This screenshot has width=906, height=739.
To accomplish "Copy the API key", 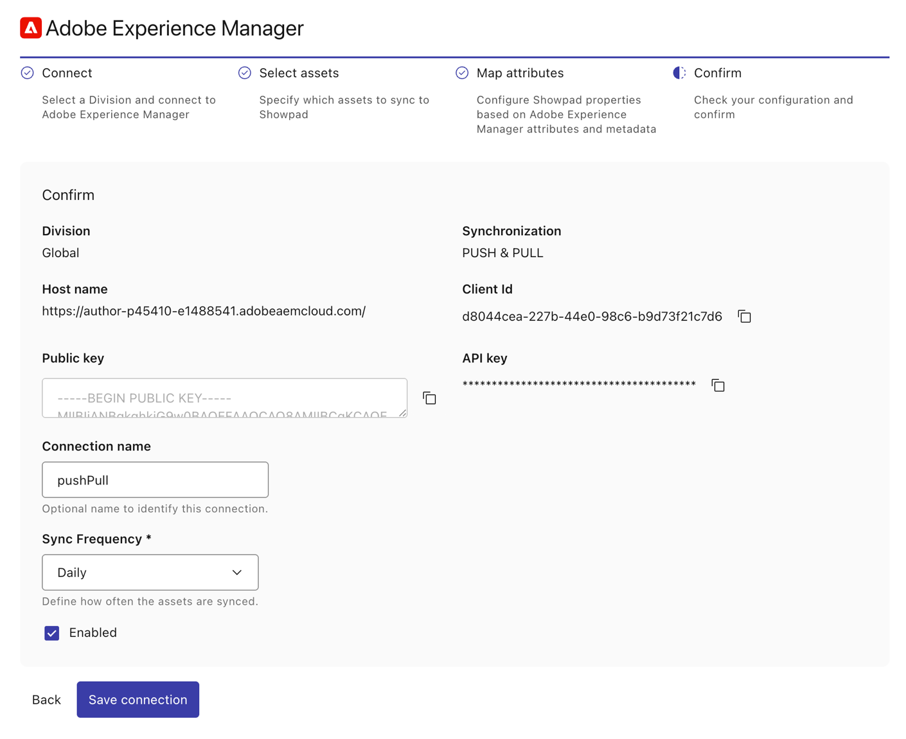I will (x=718, y=386).
